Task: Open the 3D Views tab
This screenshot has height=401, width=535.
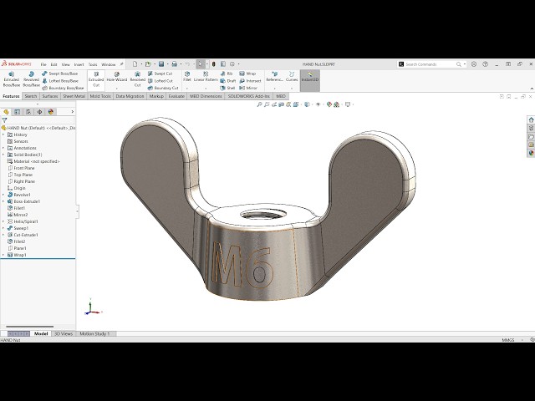Action: pyautogui.click(x=64, y=334)
